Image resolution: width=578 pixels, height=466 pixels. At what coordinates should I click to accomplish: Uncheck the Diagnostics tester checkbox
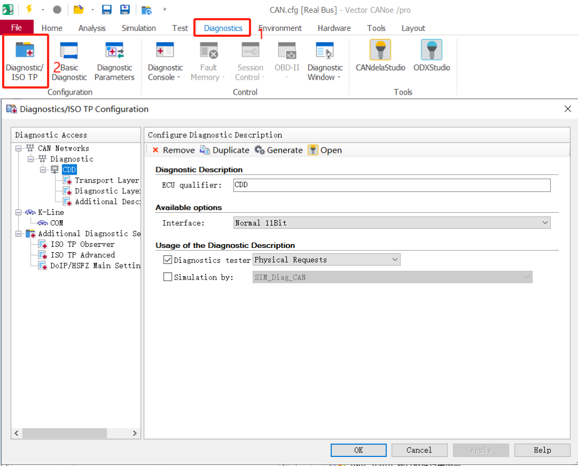[168, 260]
